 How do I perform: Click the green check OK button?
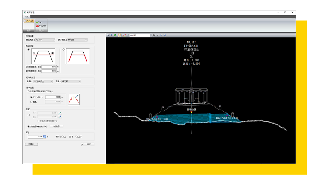click(x=39, y=22)
